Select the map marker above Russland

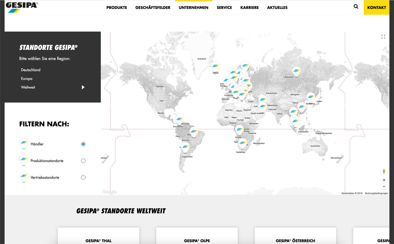tap(296, 71)
